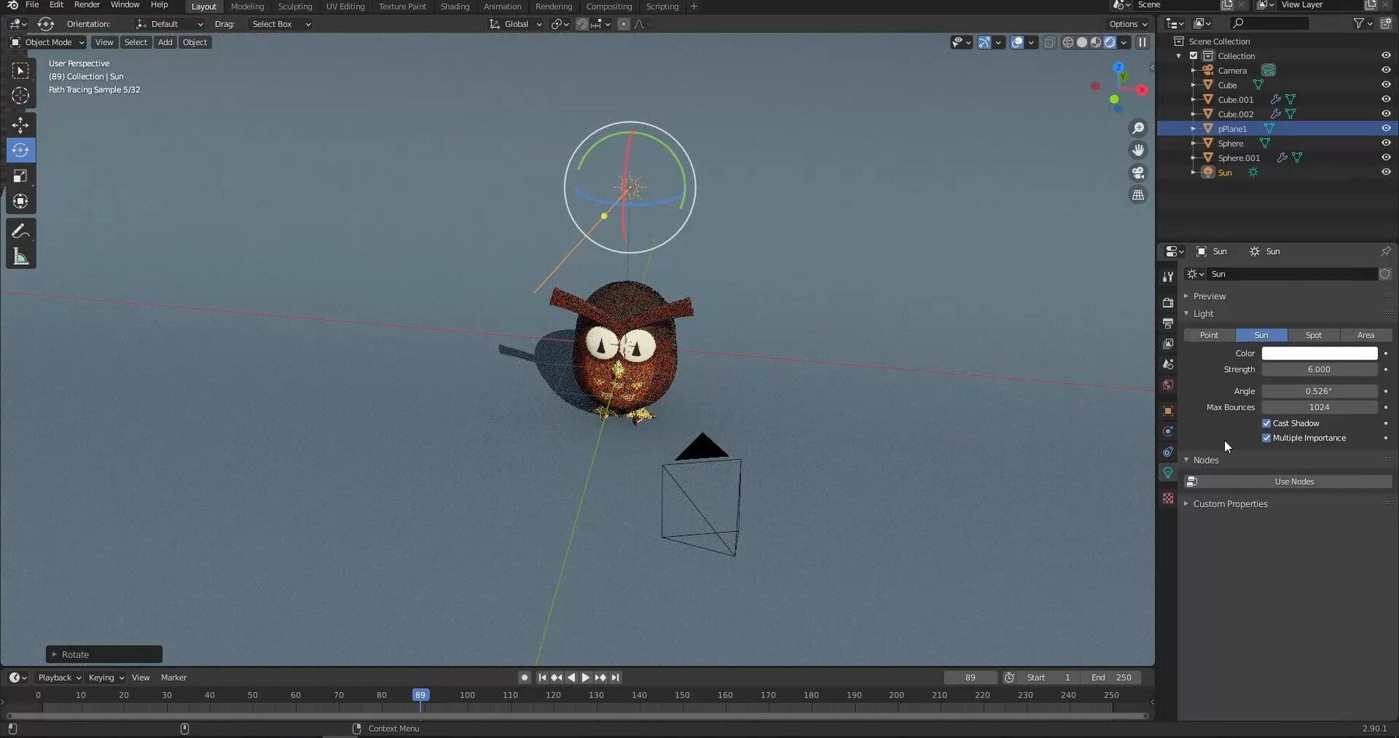Click the Use Nodes button
The image size is (1399, 738).
1293,482
